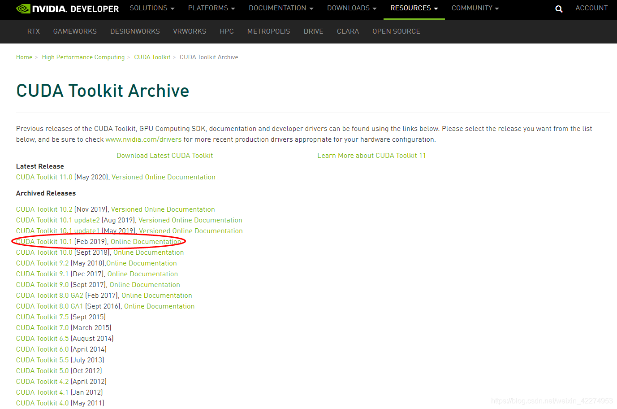
Task: Select Metropolis in the secondary nav
Action: tap(269, 31)
